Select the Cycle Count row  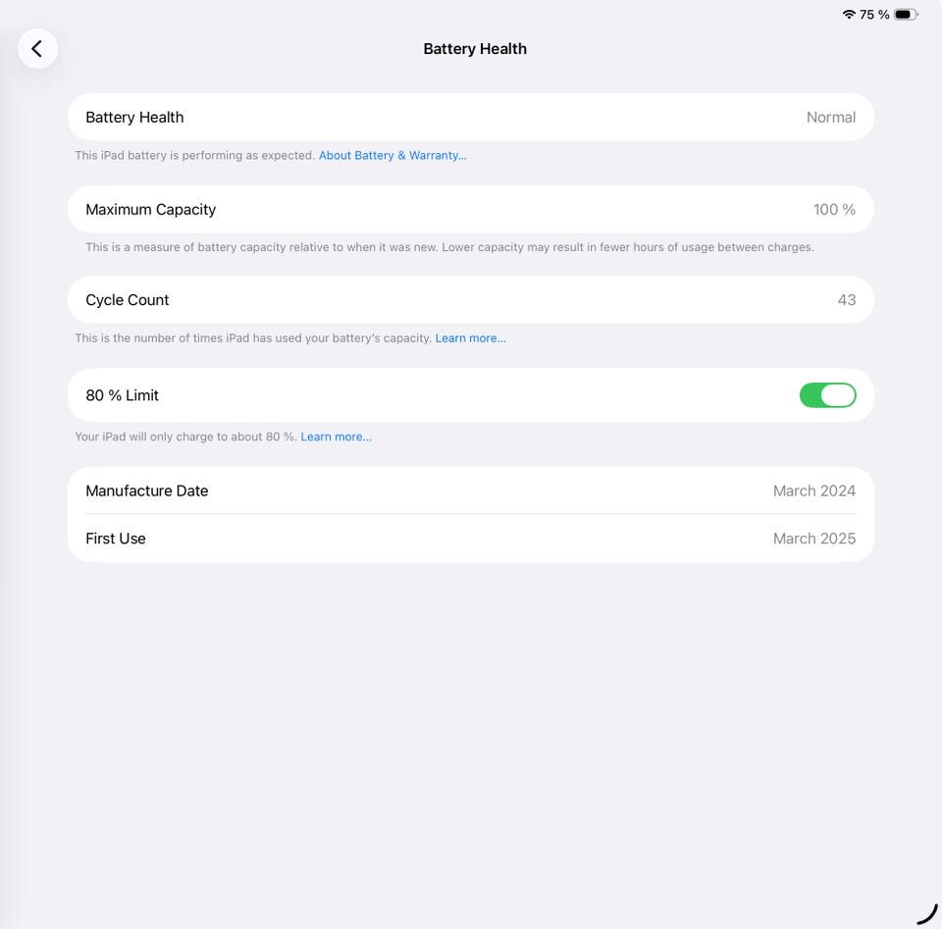tap(470, 299)
